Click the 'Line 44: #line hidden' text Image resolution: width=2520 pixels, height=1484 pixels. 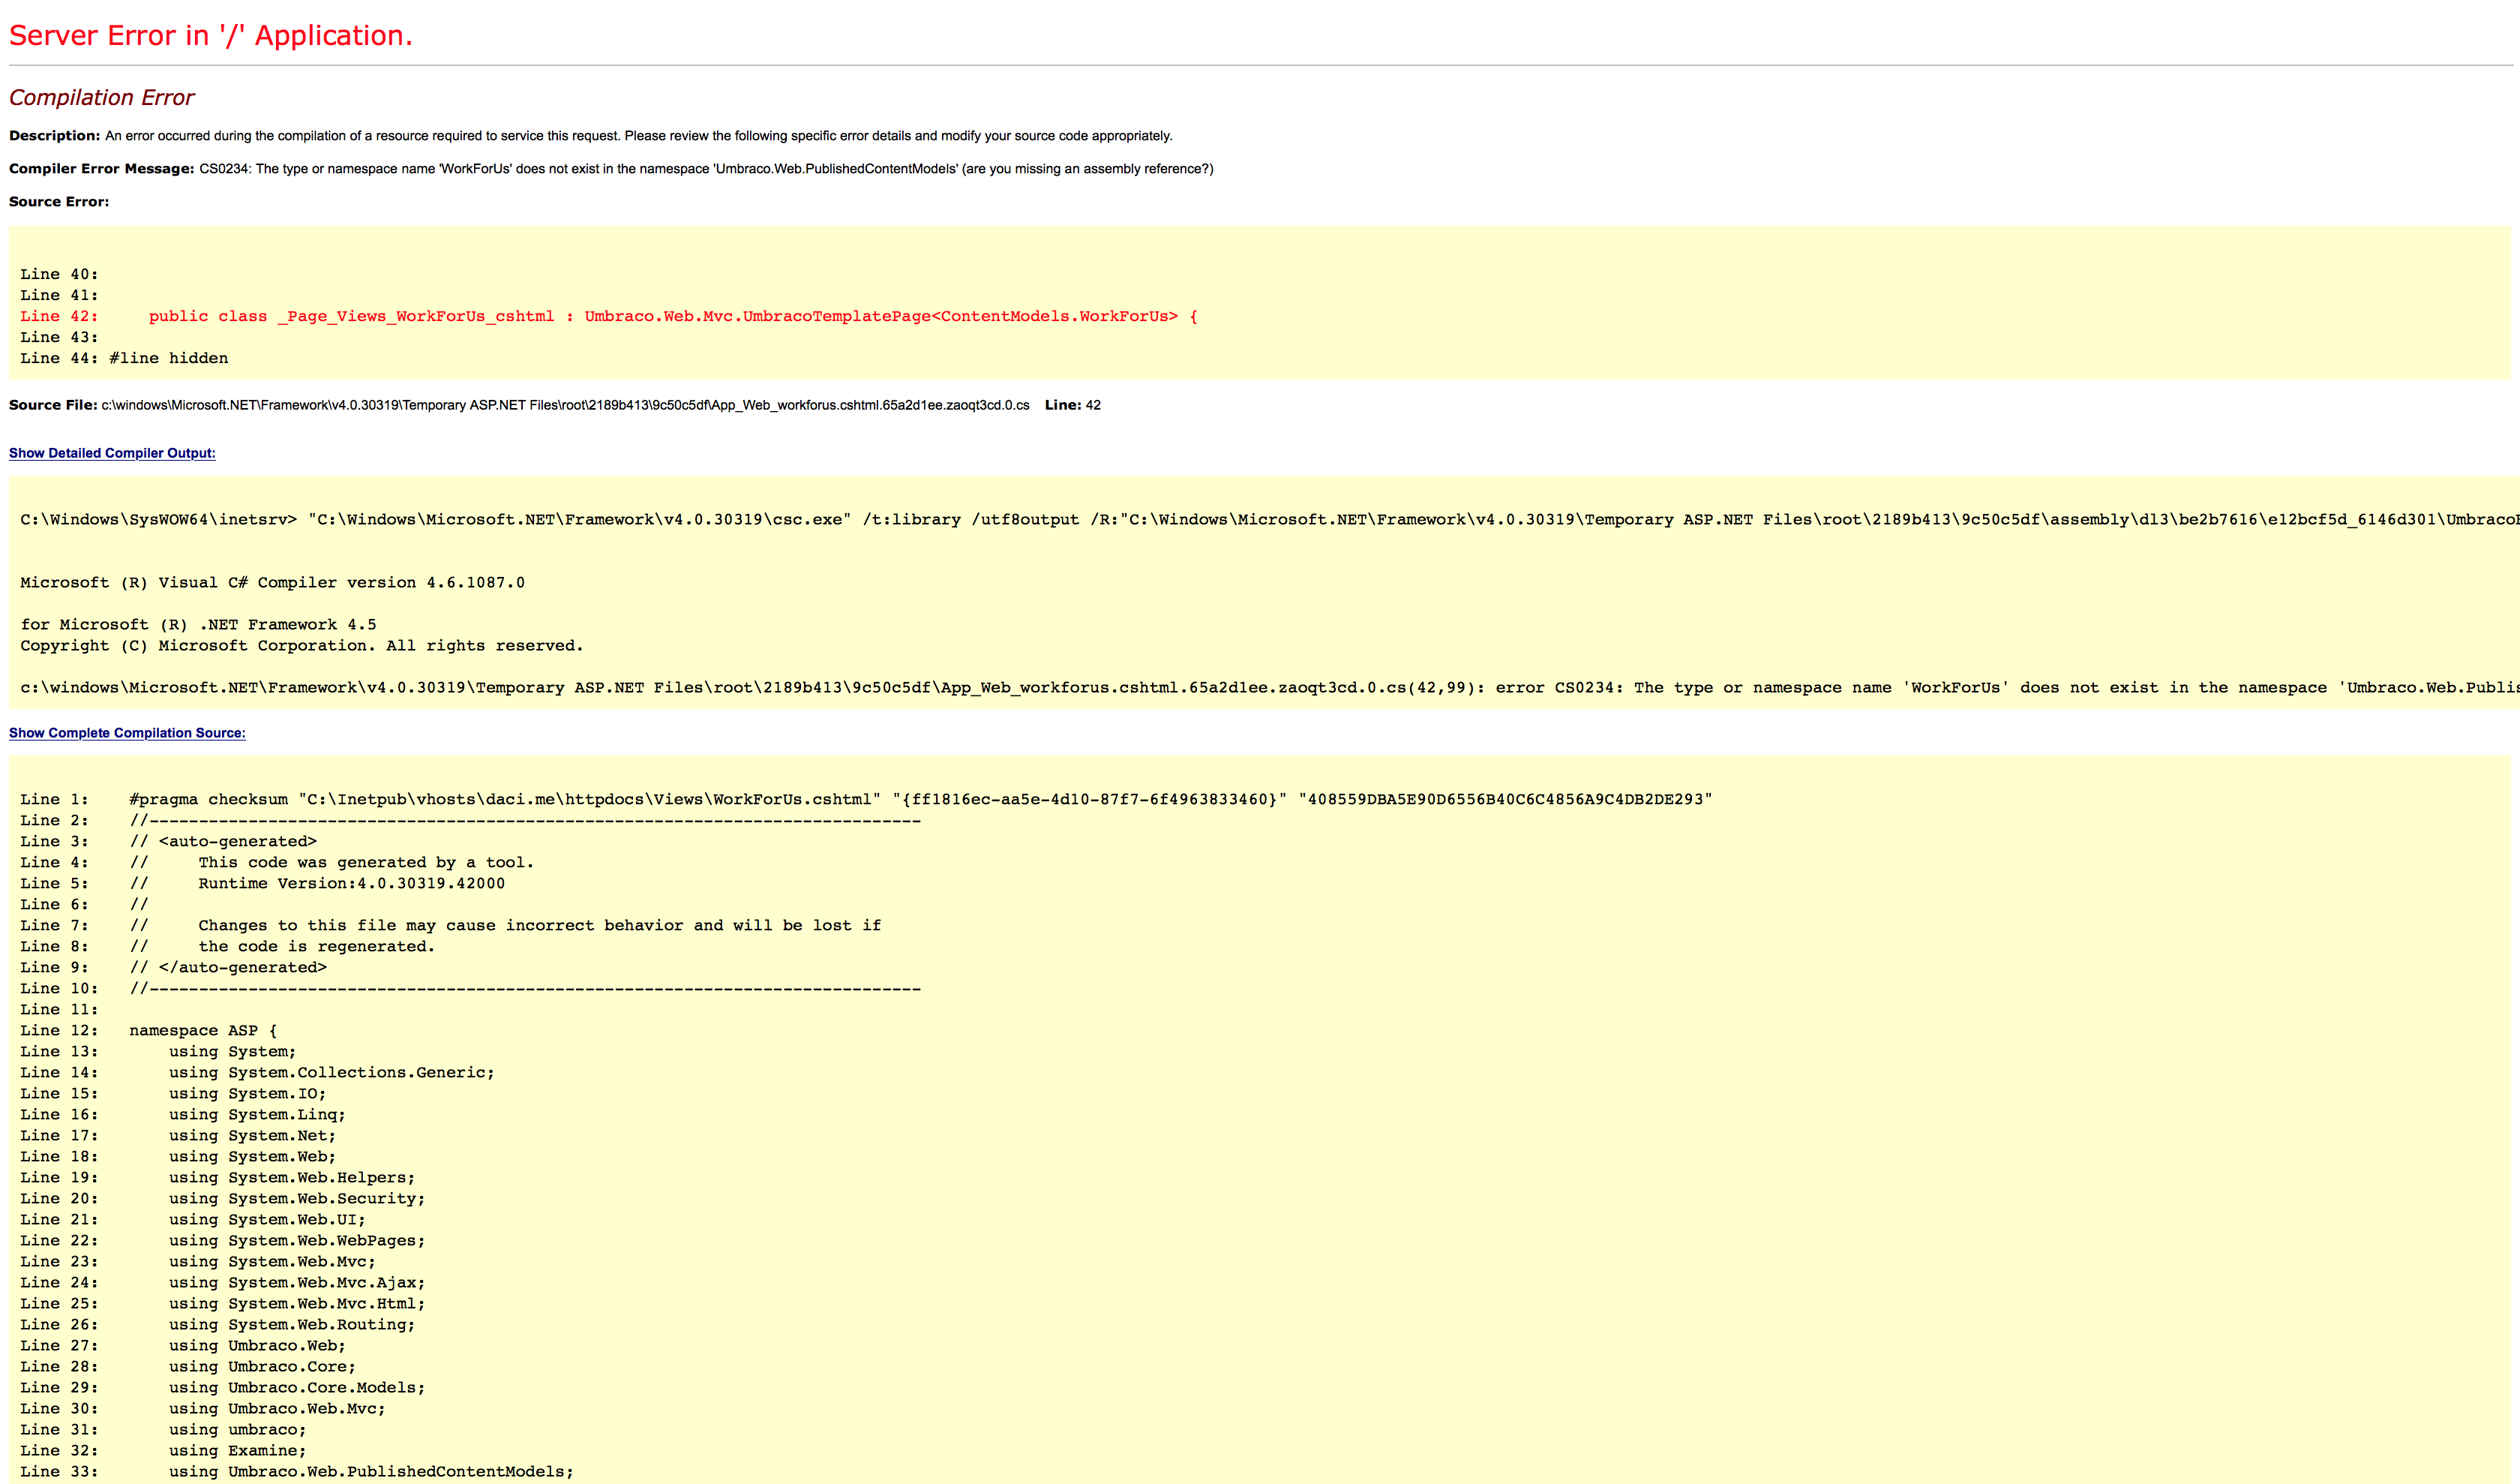pos(124,358)
